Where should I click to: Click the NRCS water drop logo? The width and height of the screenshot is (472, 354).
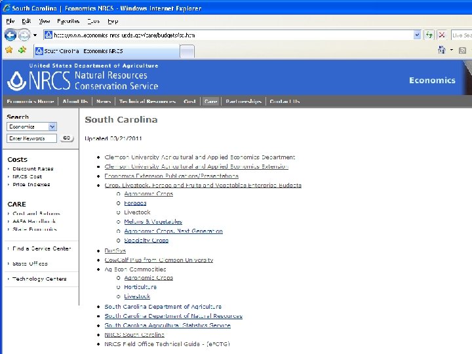tap(16, 81)
